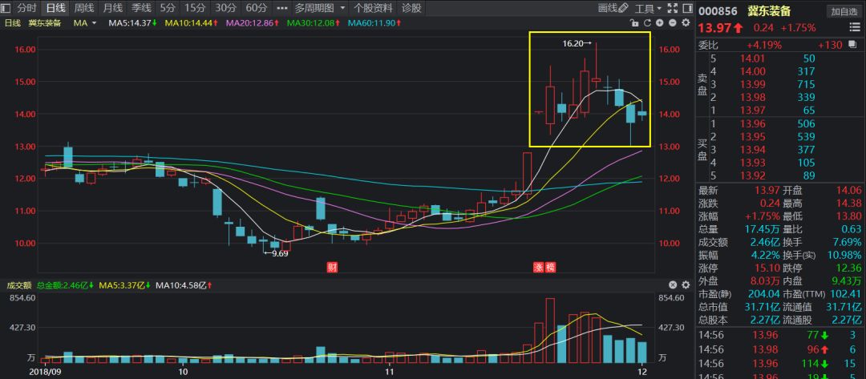
Task: Open more periods ellipsis menu
Action: (x=281, y=8)
